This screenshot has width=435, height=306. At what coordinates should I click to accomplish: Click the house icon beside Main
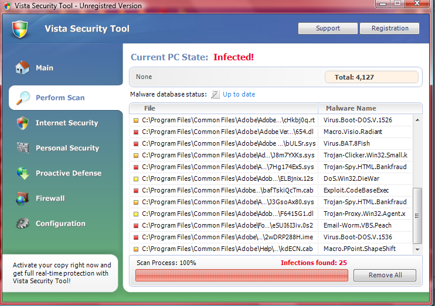[x=22, y=67]
